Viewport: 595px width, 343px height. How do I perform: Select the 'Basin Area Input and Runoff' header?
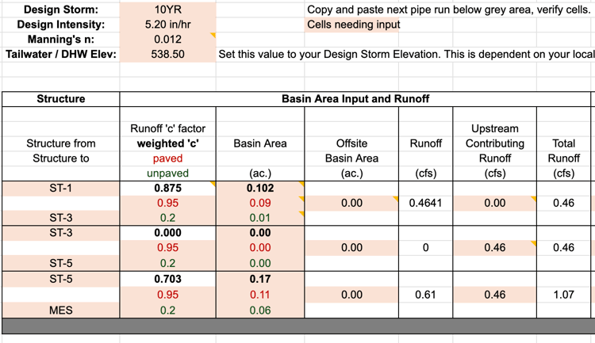tap(355, 99)
